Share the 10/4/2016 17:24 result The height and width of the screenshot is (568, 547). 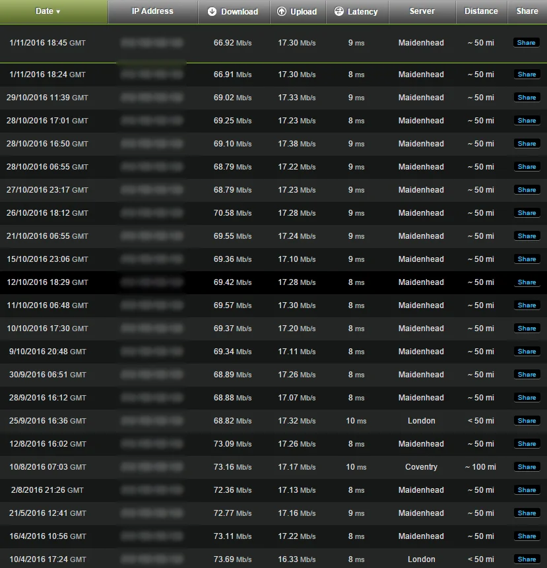(x=527, y=559)
